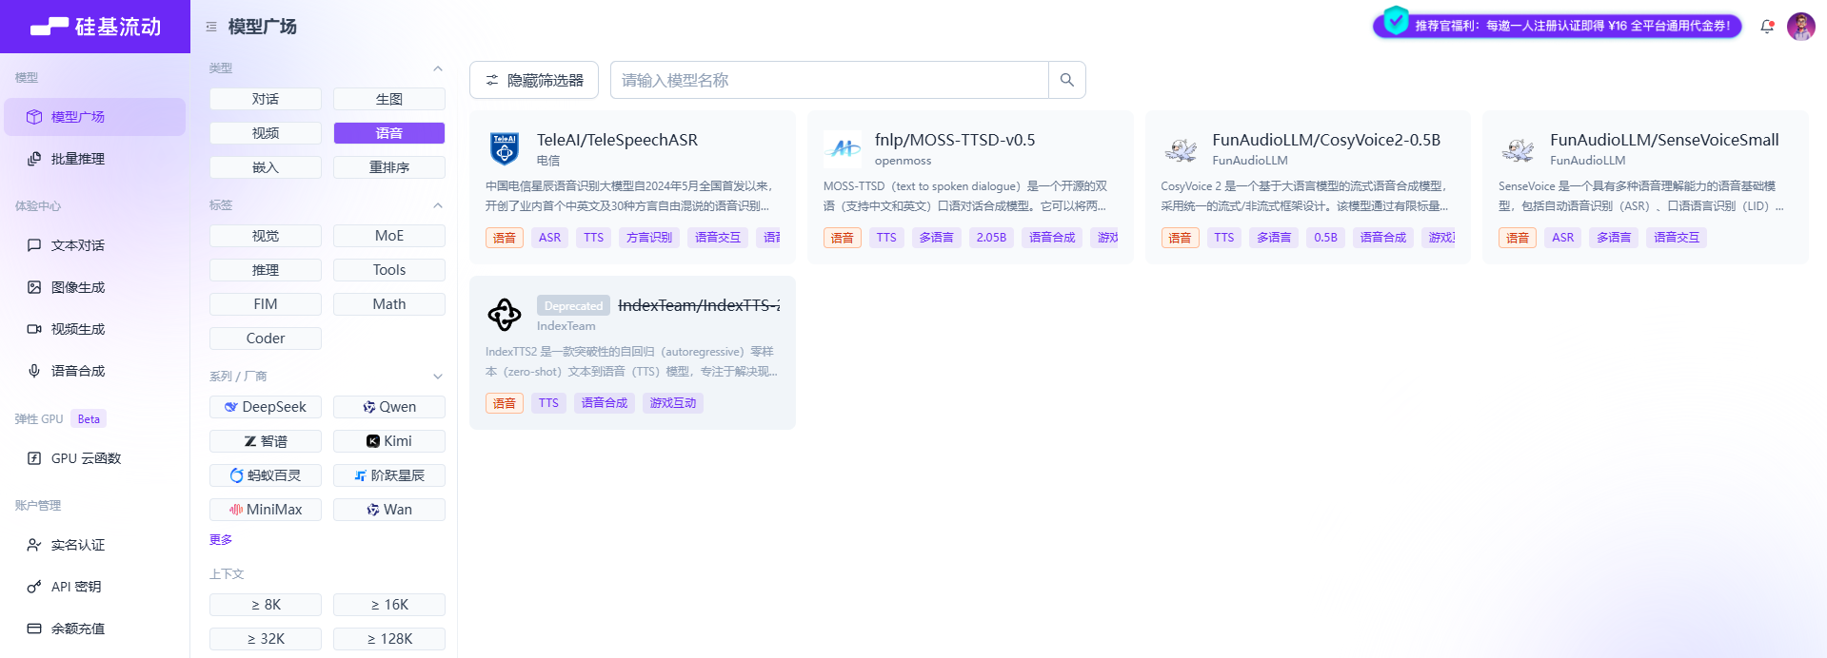This screenshot has width=1827, height=658.
Task: Filter by DeepSeek vendor
Action: (x=266, y=407)
